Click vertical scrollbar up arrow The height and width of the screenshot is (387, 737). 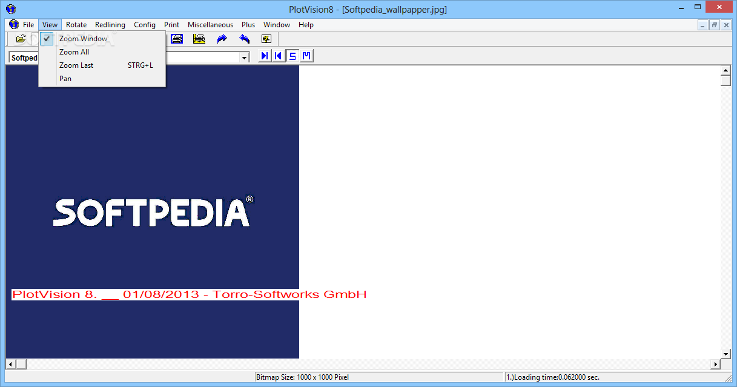coord(725,71)
